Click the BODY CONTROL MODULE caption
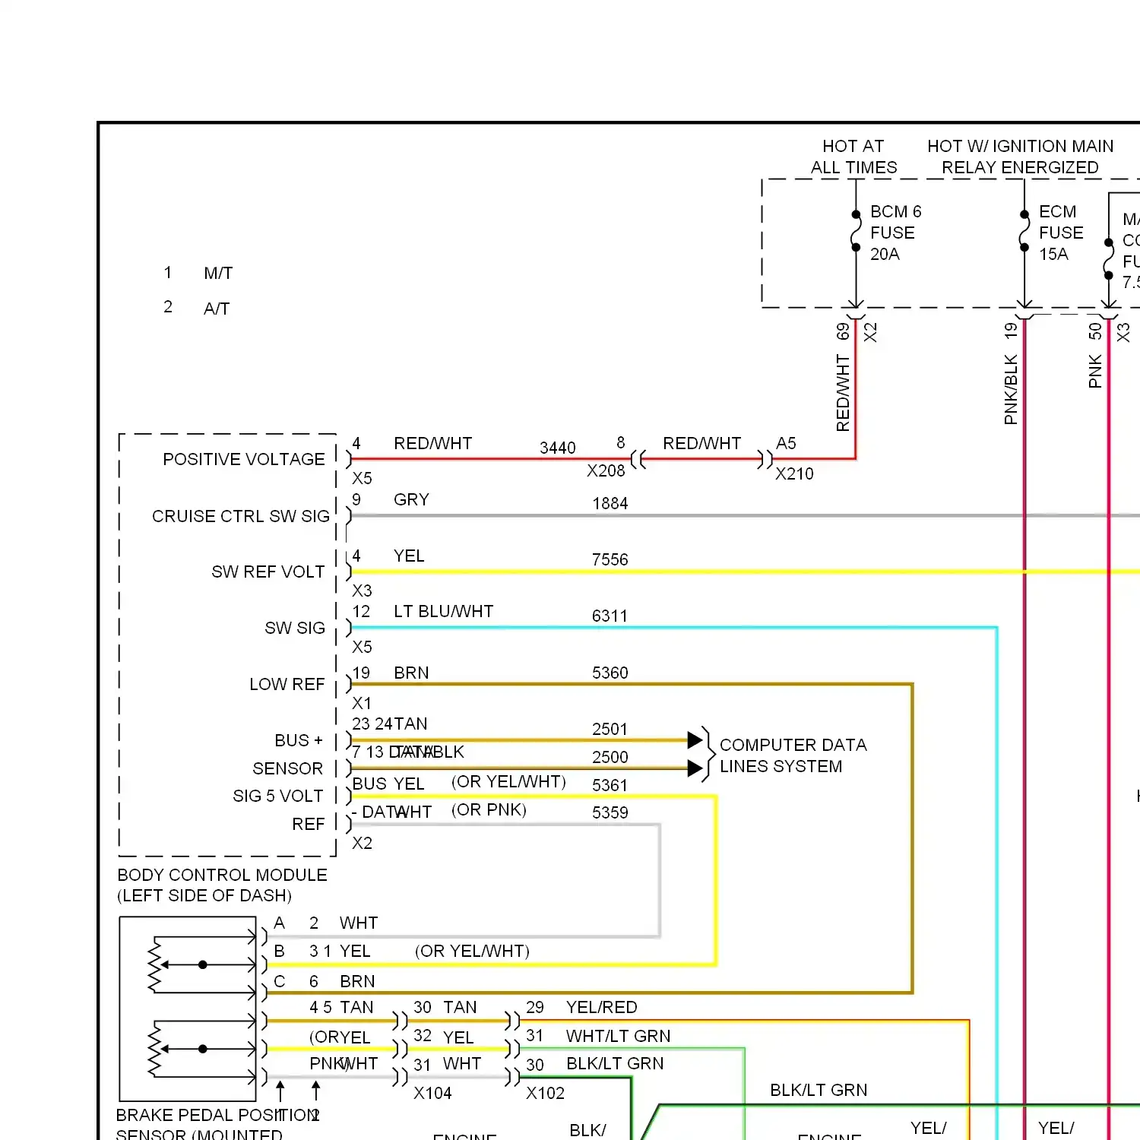 click(222, 885)
